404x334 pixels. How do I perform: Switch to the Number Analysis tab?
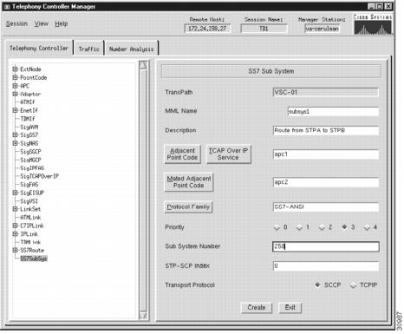(131, 49)
